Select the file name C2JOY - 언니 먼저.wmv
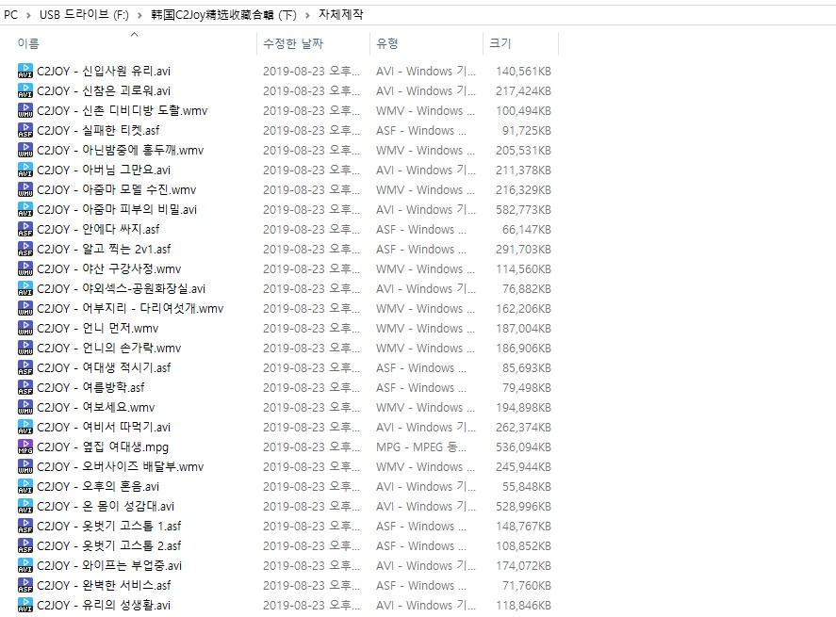Image resolution: width=836 pixels, height=617 pixels. [98, 328]
